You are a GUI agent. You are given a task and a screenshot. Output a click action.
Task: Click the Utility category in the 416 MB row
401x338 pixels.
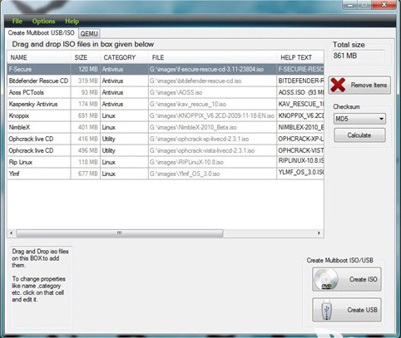click(x=124, y=139)
